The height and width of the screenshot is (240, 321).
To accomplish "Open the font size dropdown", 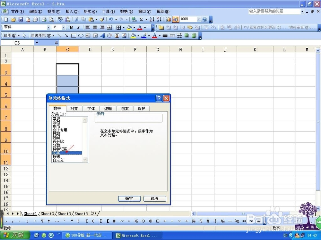I will 64,27.
